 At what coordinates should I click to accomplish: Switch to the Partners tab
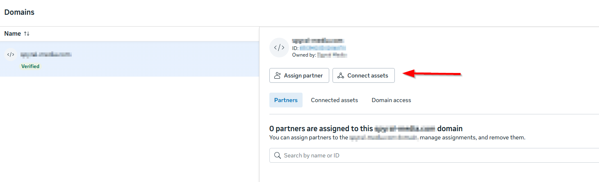click(x=286, y=100)
